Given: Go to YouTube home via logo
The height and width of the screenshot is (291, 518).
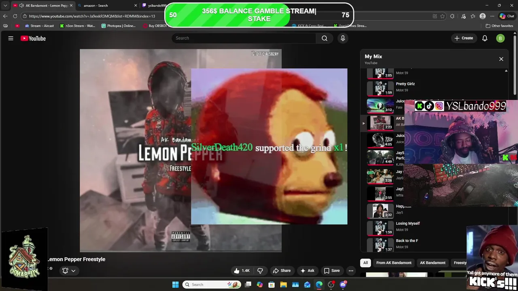Looking at the screenshot, I should [x=33, y=38].
